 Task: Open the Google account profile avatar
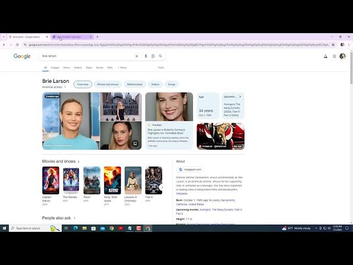pos(343,56)
